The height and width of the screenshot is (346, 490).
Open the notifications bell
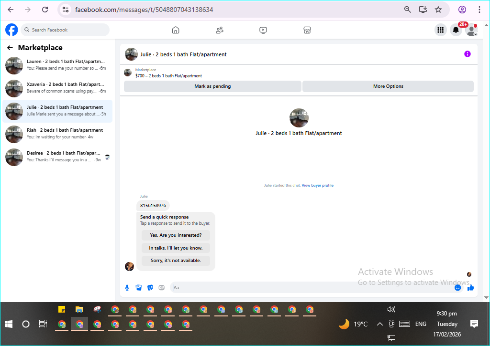coord(456,30)
